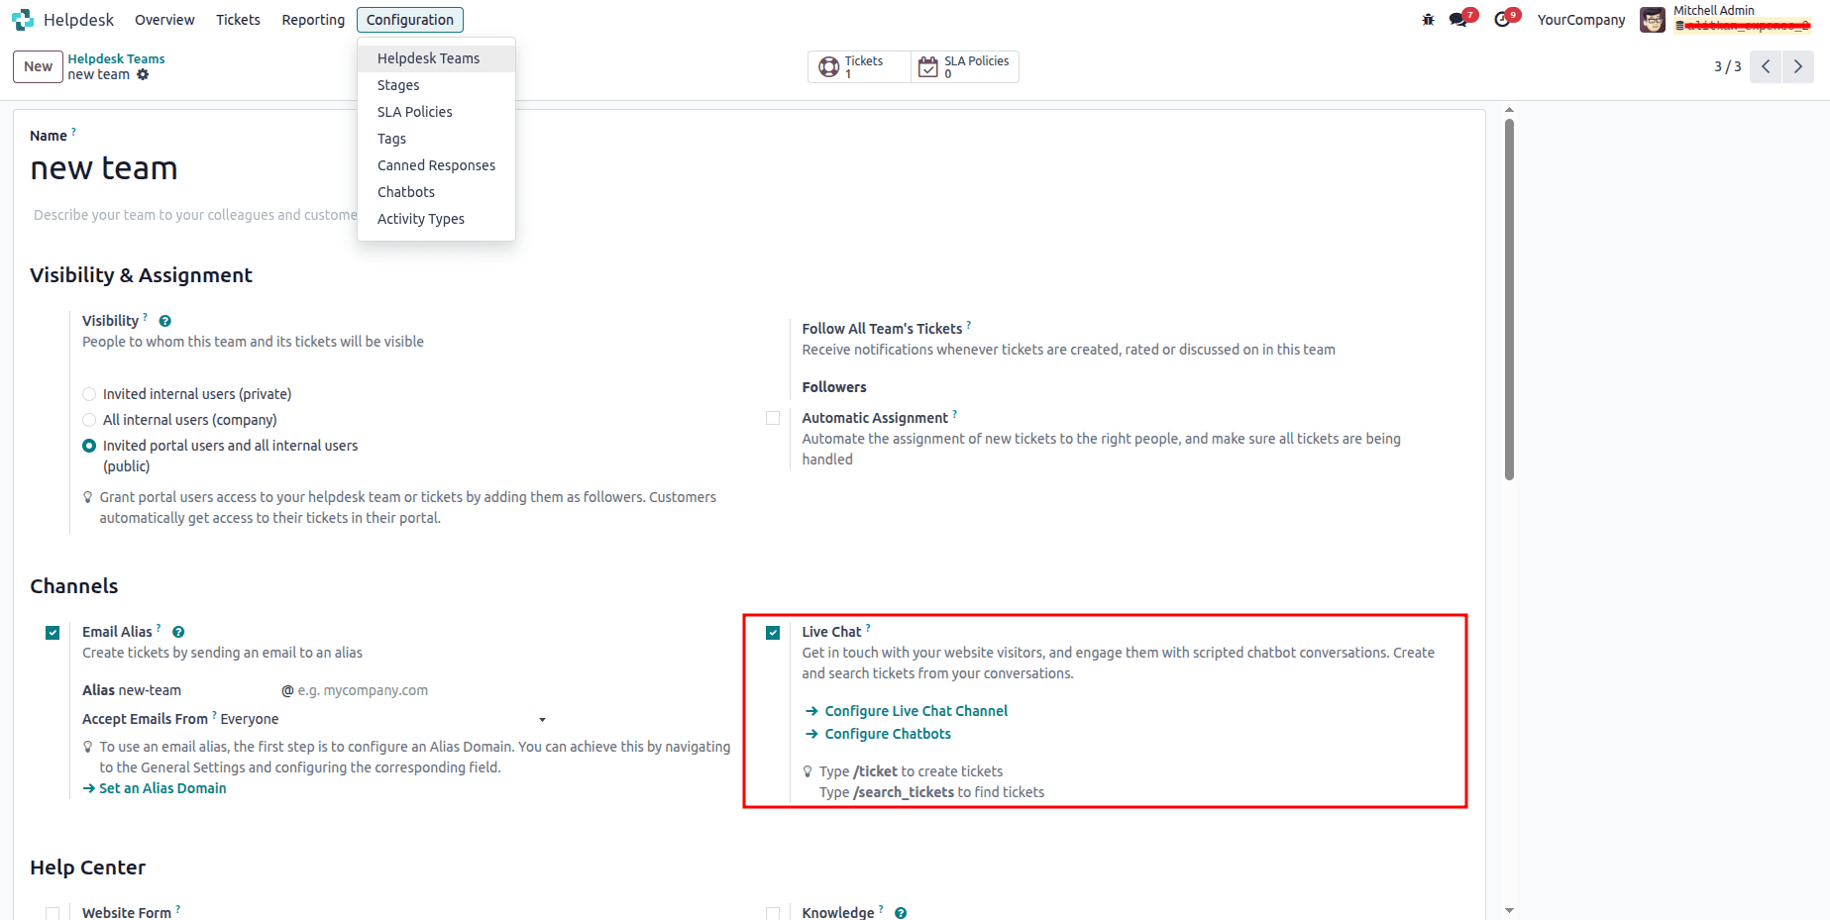Screen dimensions: 1830x920
Task: Select Stages from the Configuration menu
Action: (397, 85)
